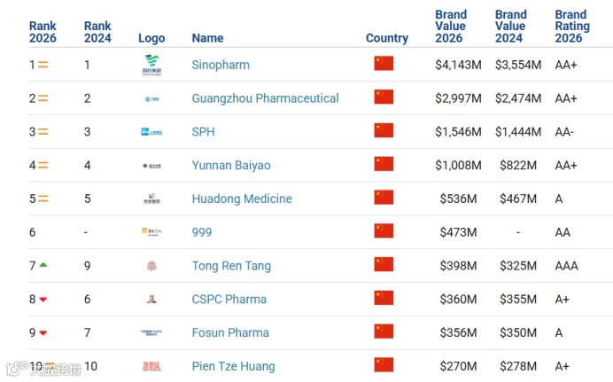Image resolution: width=613 pixels, height=382 pixels.
Task: Open the Sinopharm brand link
Action: click(221, 65)
